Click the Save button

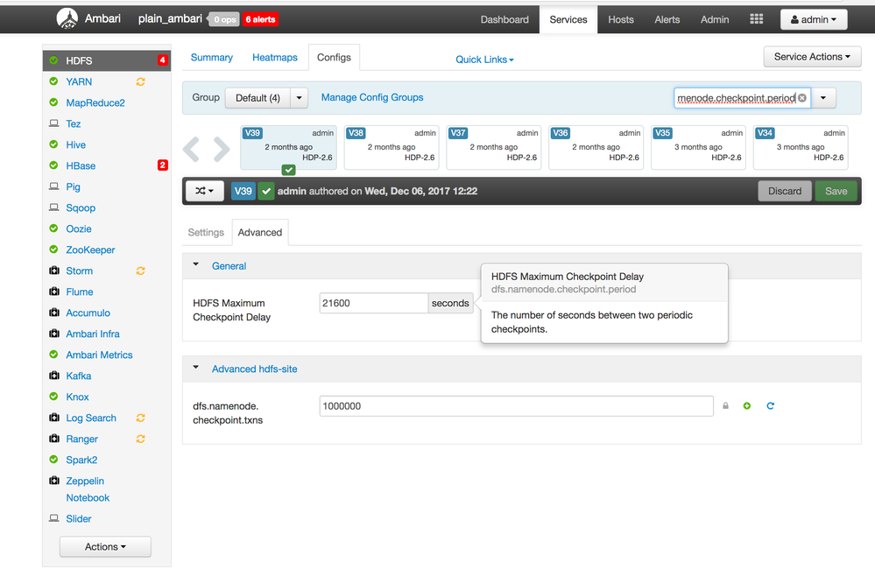836,192
